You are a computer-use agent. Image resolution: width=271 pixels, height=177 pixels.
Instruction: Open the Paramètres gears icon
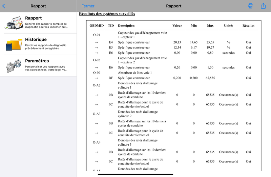14,66
